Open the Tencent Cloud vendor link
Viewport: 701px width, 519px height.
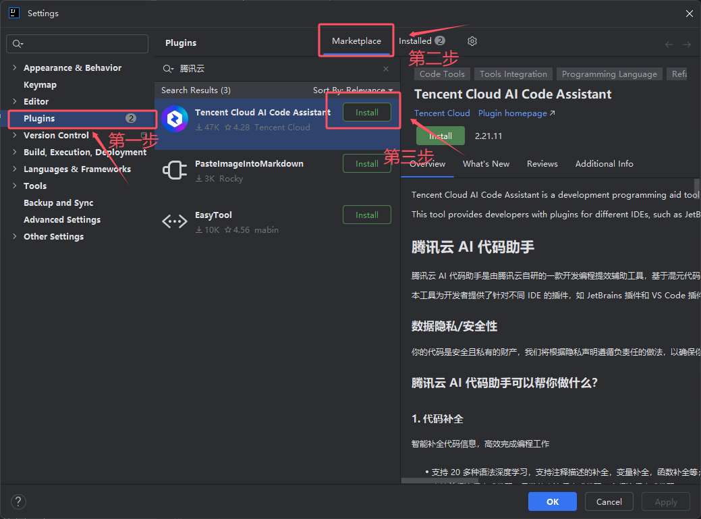coord(442,113)
